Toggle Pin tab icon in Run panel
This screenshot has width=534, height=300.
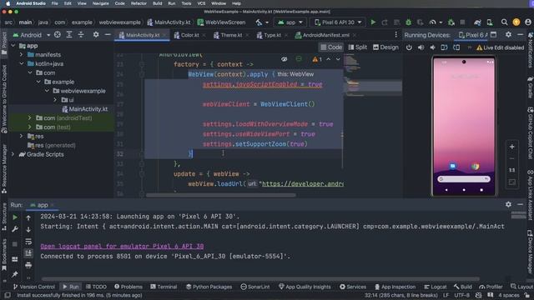tap(15, 274)
